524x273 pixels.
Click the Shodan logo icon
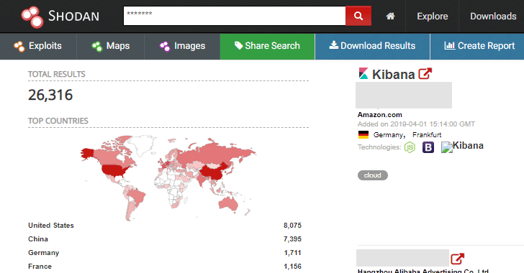[x=32, y=17]
